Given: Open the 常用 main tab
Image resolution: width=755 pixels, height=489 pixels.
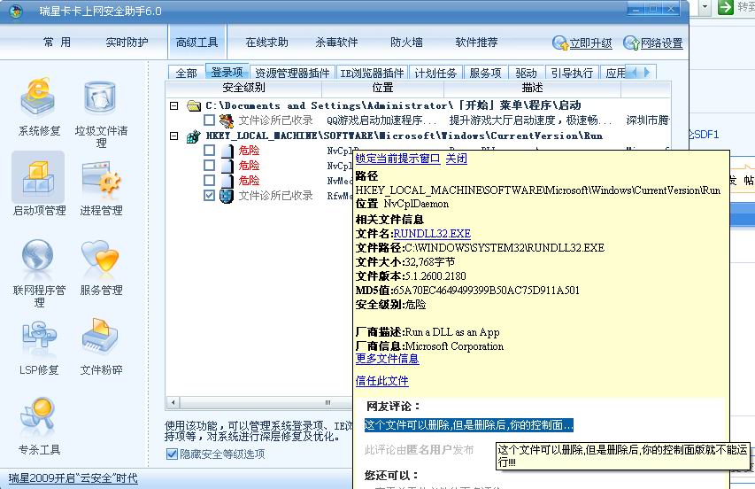Looking at the screenshot, I should point(57,43).
